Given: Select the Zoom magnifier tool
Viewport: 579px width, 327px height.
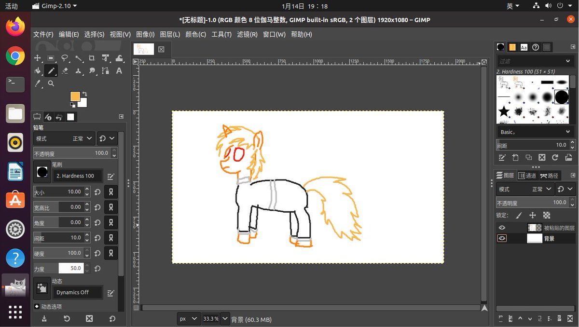Looking at the screenshot, I should coord(51,83).
